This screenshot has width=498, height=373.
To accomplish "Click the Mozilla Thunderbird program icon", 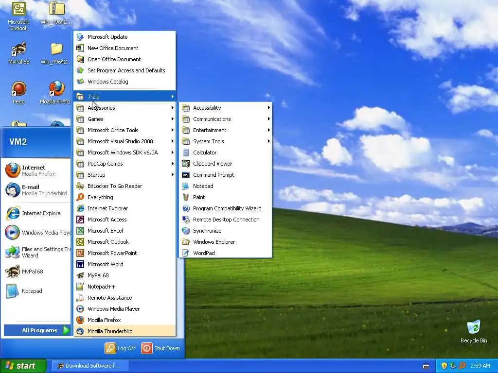I will tap(80, 331).
